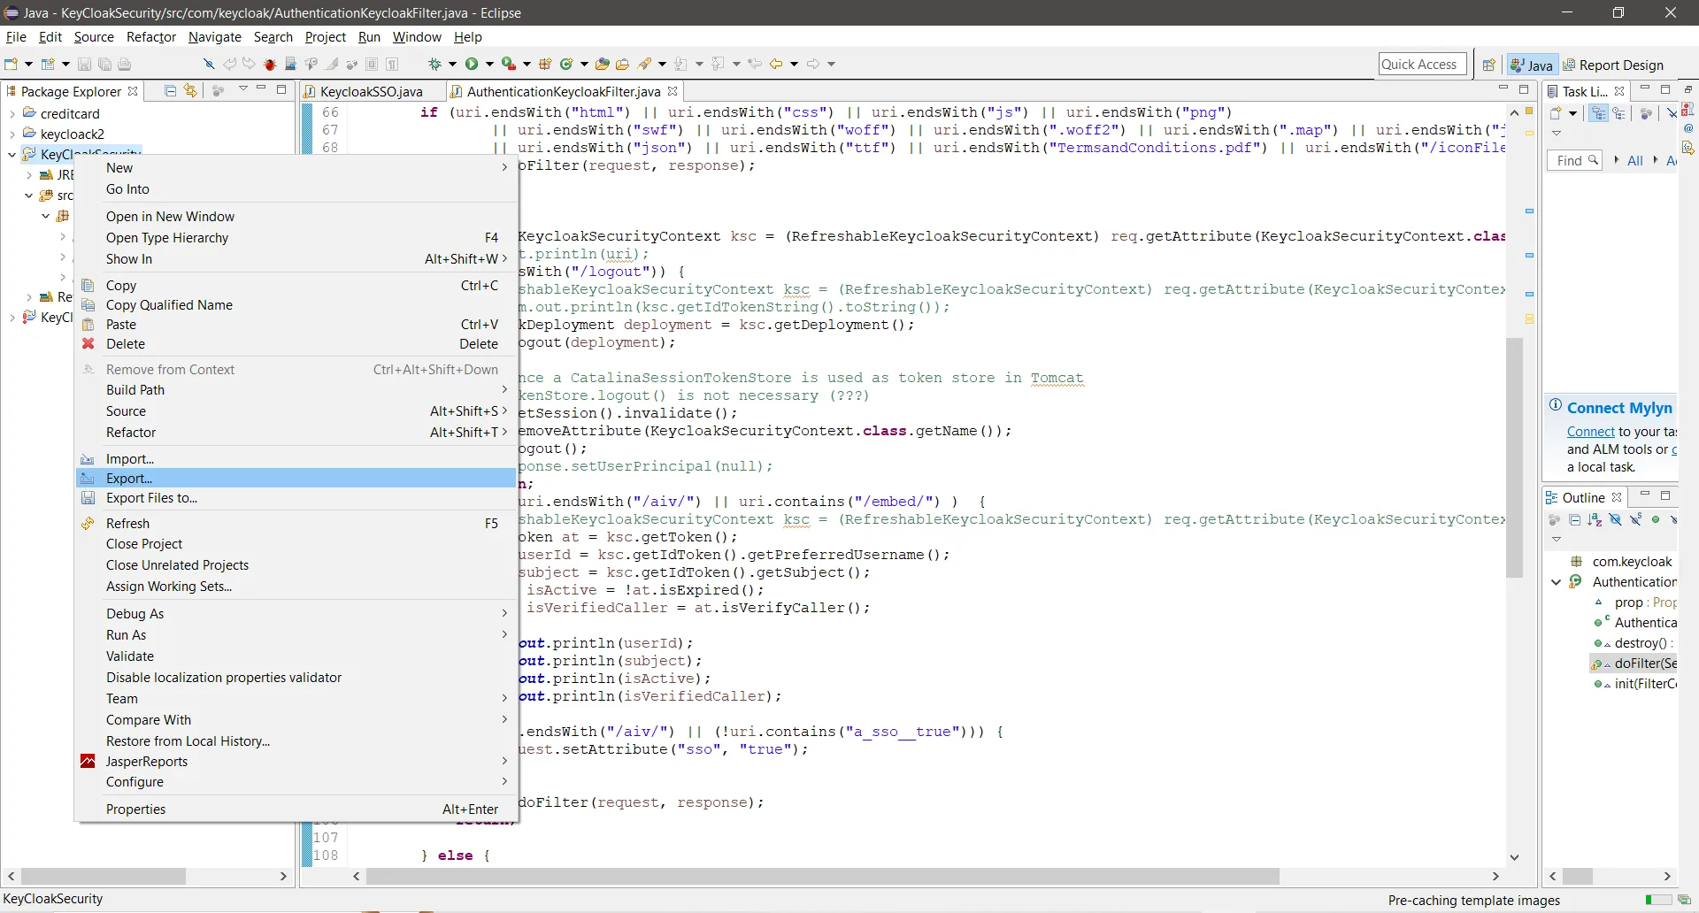Toggle Link with Editor in Package Explorer
Image resolution: width=1699 pixels, height=913 pixels.
tap(190, 91)
